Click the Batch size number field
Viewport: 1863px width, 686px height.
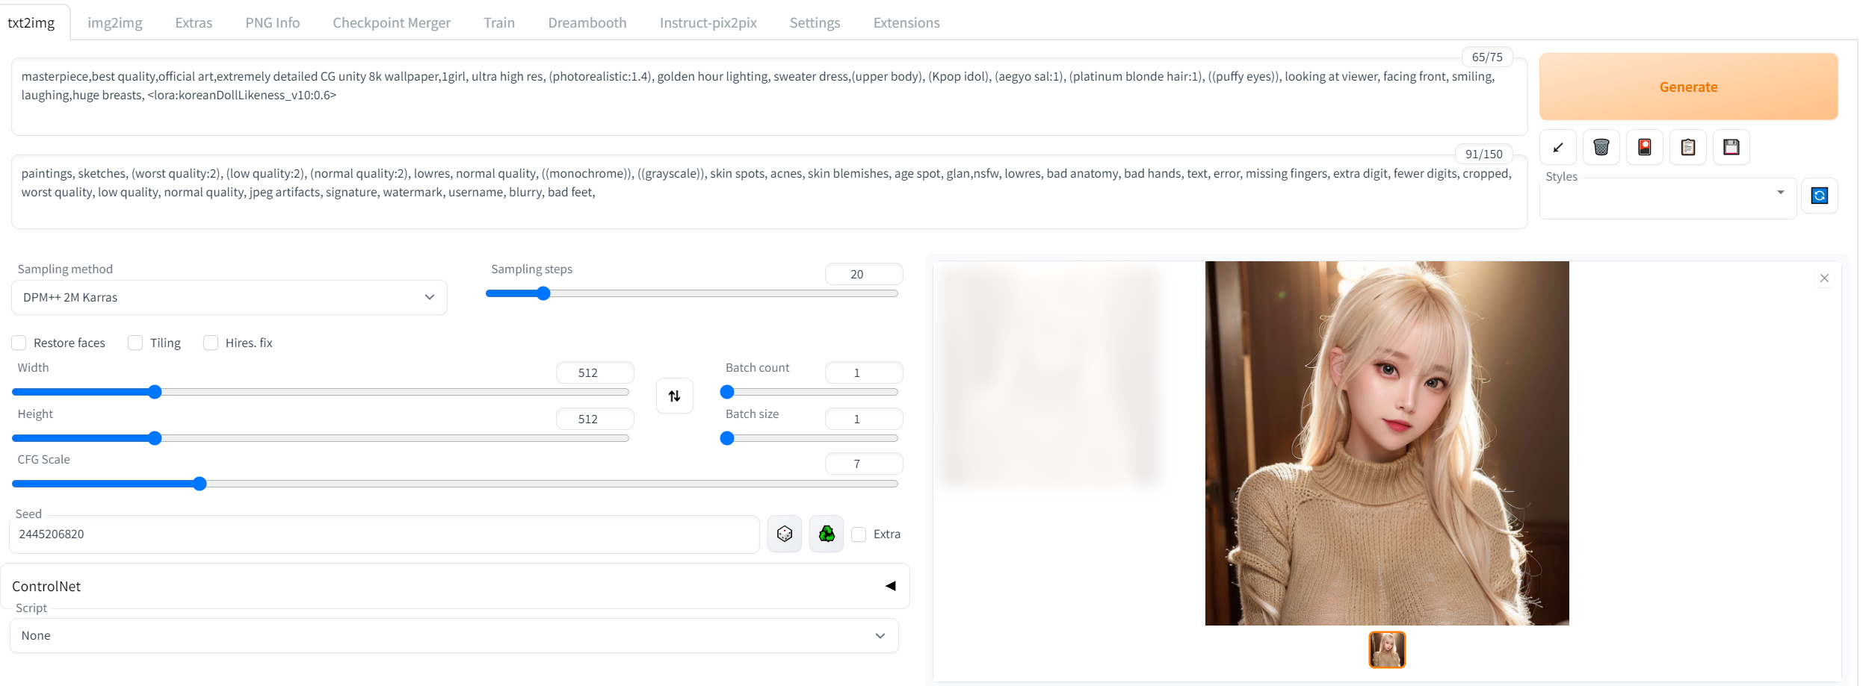[x=864, y=419]
